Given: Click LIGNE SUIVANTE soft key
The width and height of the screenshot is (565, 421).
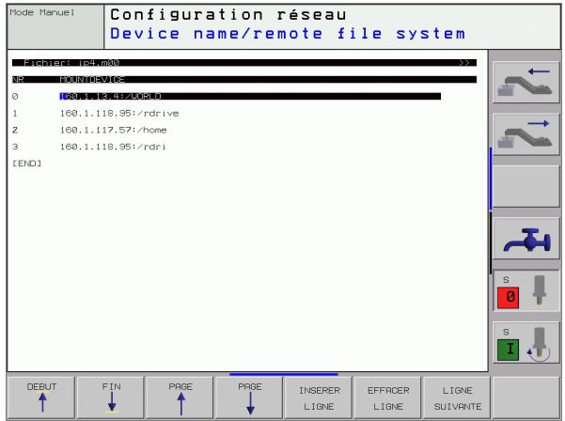Looking at the screenshot, I should point(457,398).
